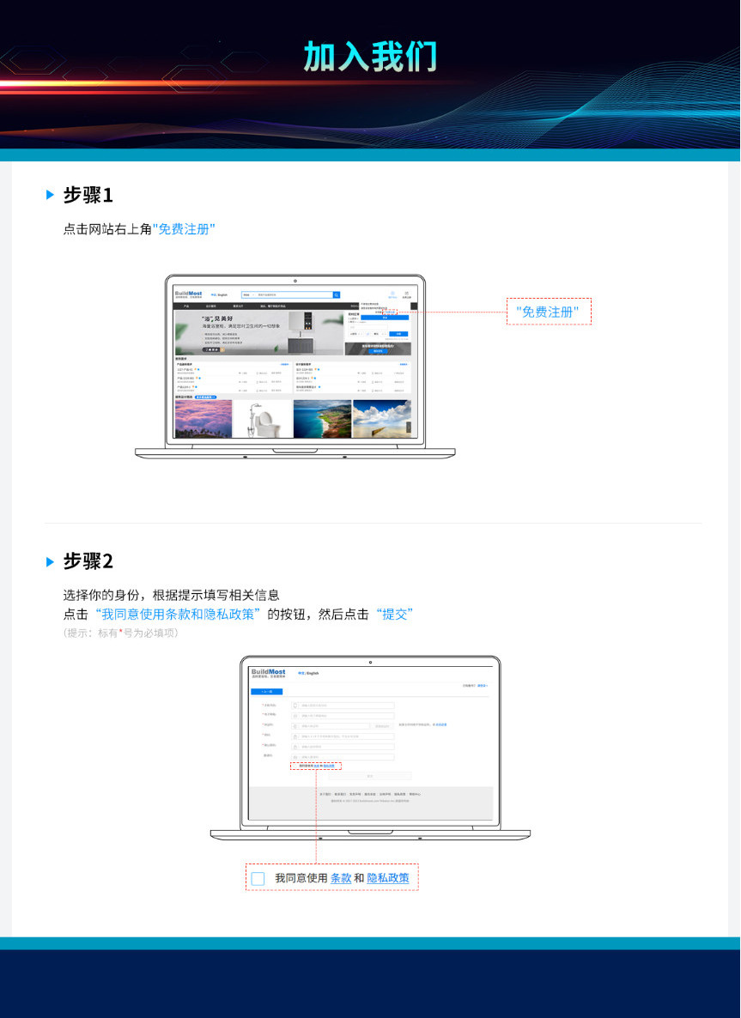The height and width of the screenshot is (1018, 741).
Task: Click the BuildMost logo in the homepage mockup
Action: (188, 294)
